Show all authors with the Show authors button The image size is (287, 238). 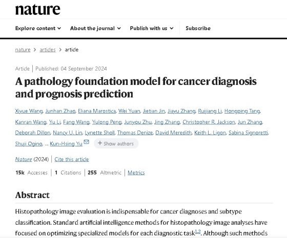click(116, 143)
